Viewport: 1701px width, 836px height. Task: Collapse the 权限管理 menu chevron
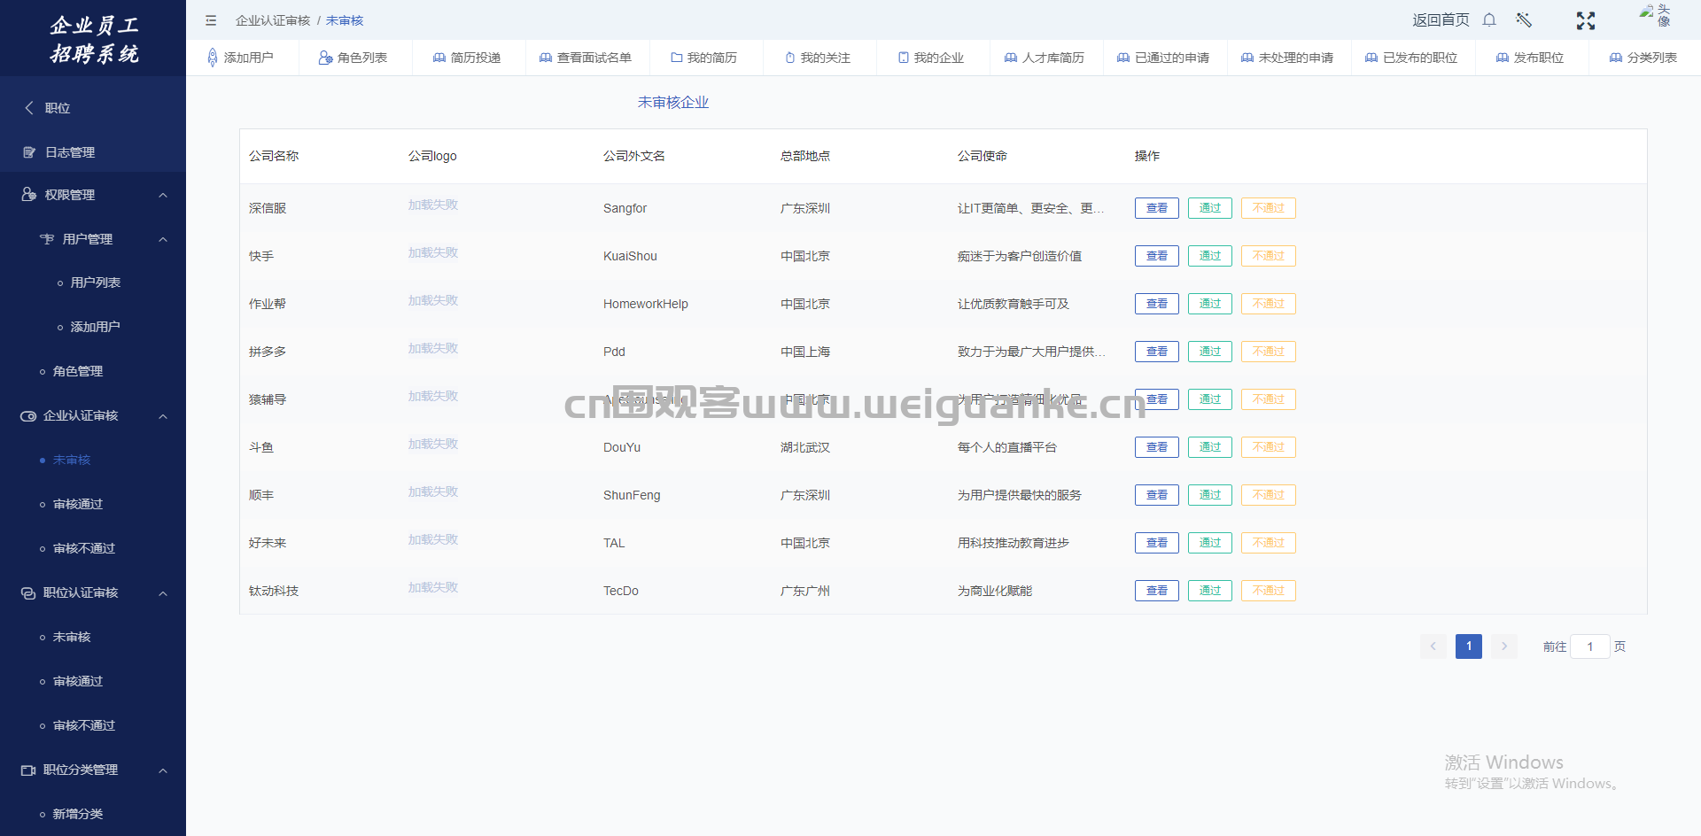(x=163, y=195)
